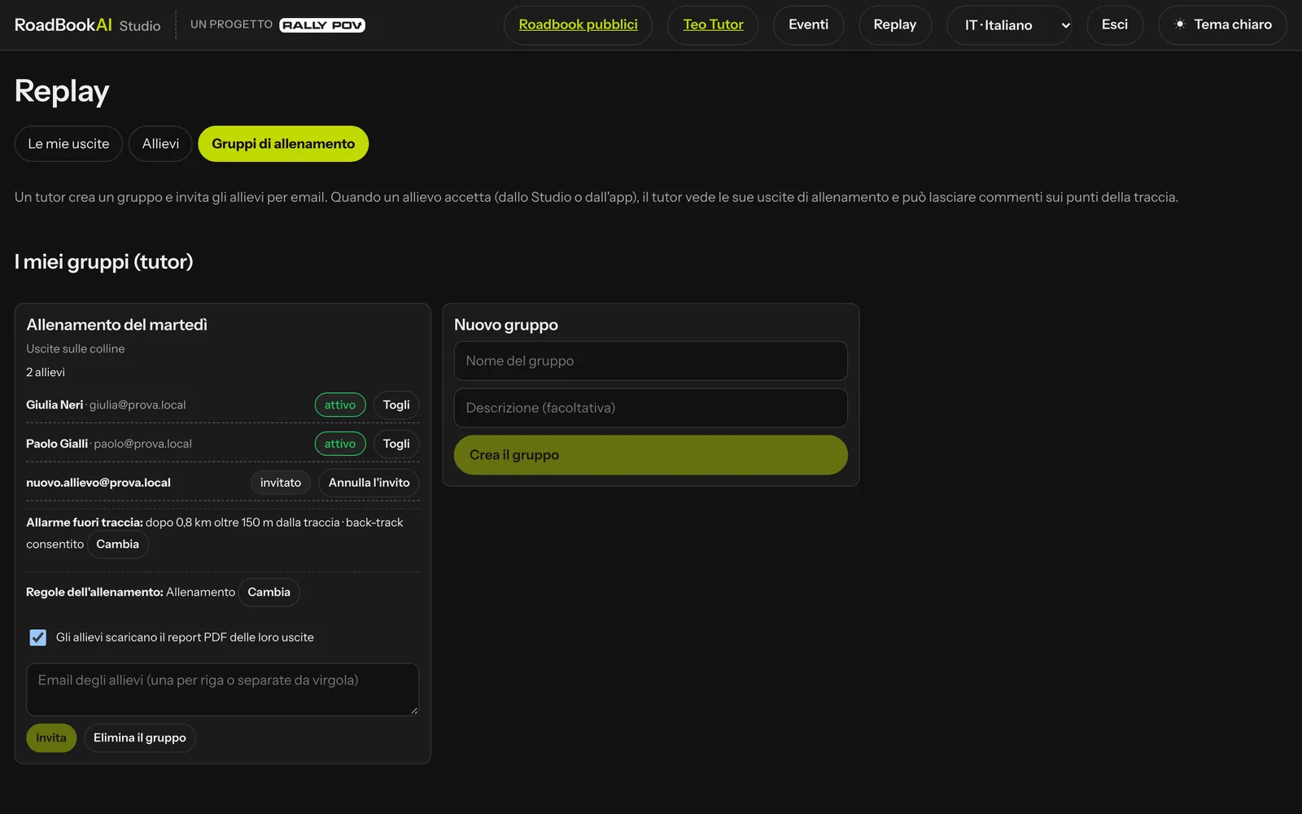This screenshot has height=814, width=1302.
Task: Open the IT · Italiano language dropdown
Action: coord(1009,25)
